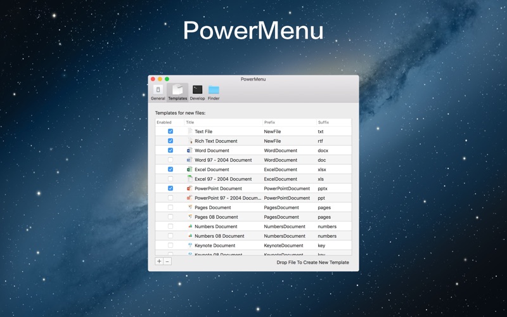507x317 pixels.
Task: Click the Prefix column header
Action: pyautogui.click(x=290, y=122)
